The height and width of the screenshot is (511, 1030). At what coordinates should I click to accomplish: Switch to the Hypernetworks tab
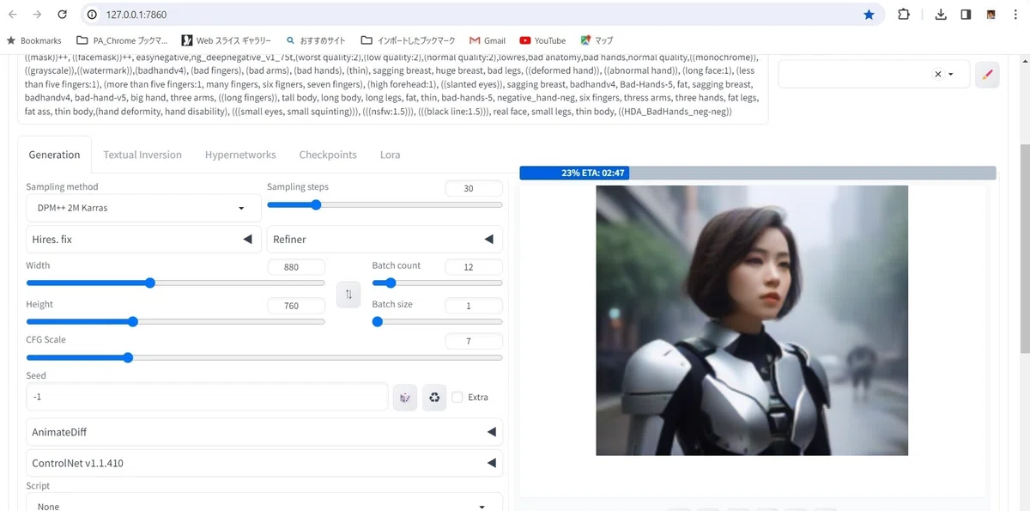(x=240, y=155)
